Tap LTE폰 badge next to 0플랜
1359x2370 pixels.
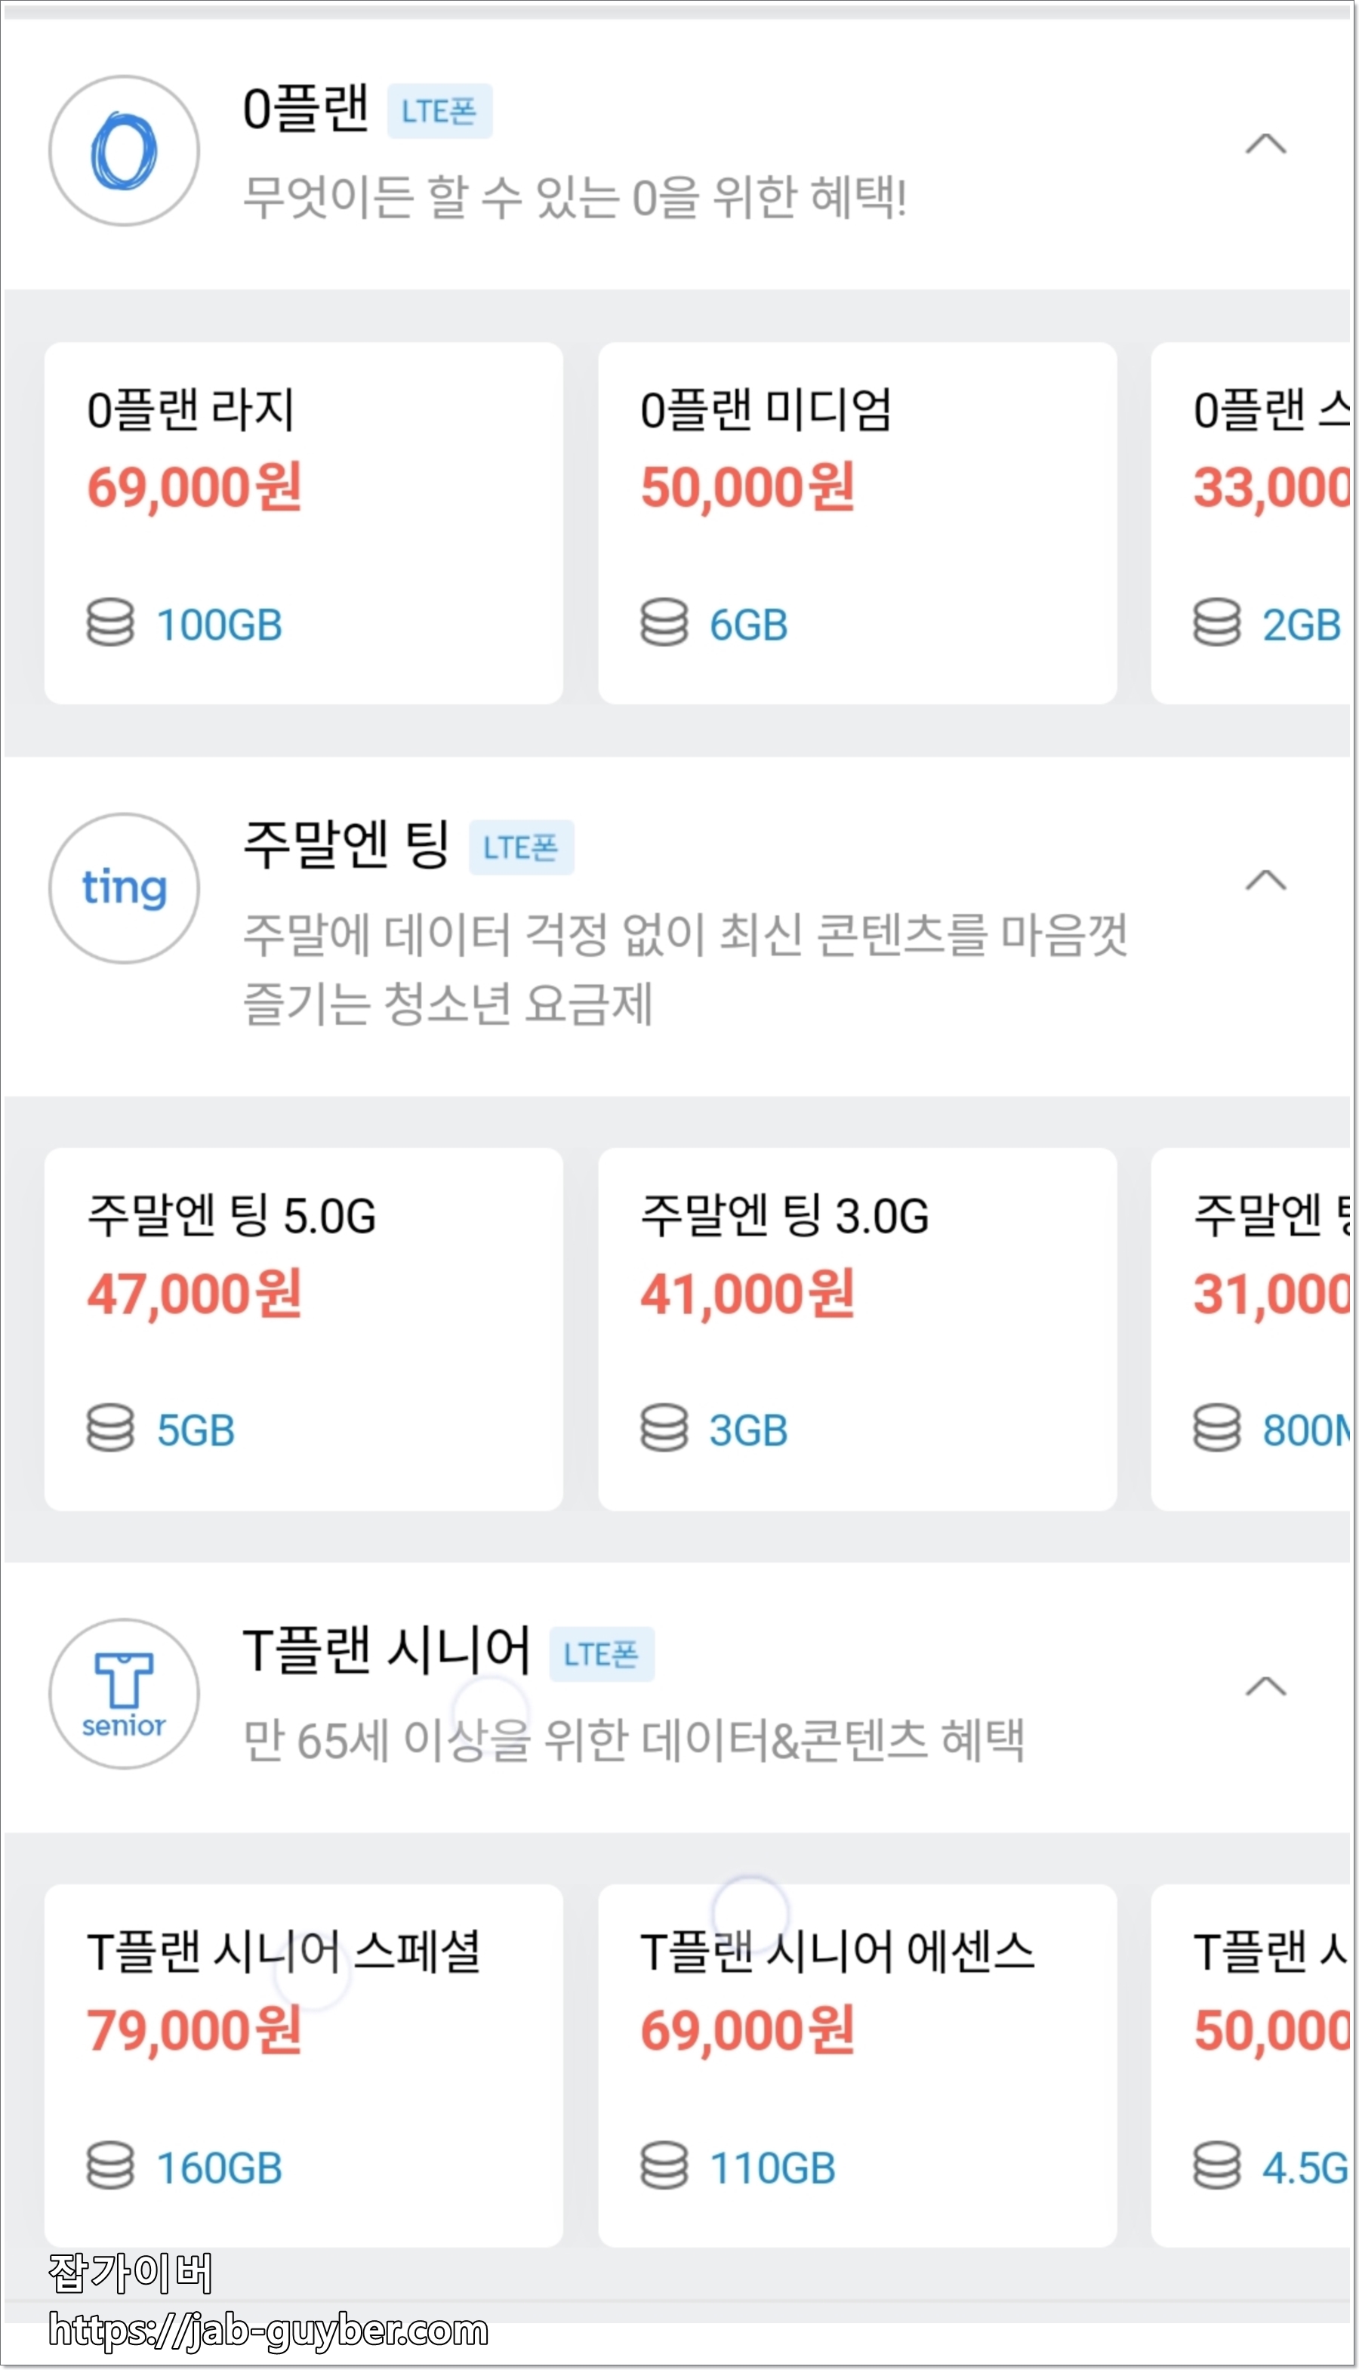click(x=439, y=111)
